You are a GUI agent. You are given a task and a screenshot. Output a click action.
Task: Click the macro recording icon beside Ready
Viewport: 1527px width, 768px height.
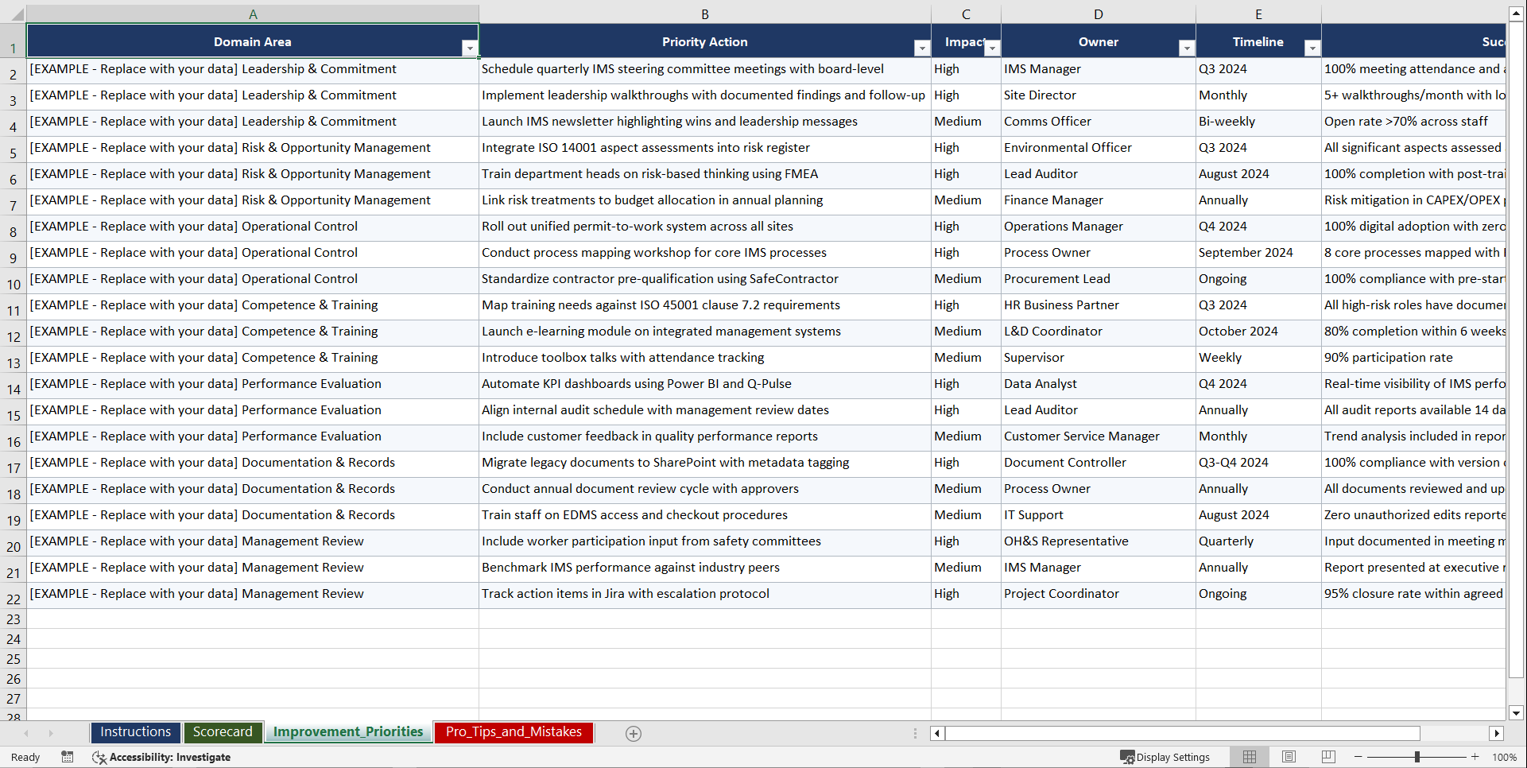(x=68, y=757)
